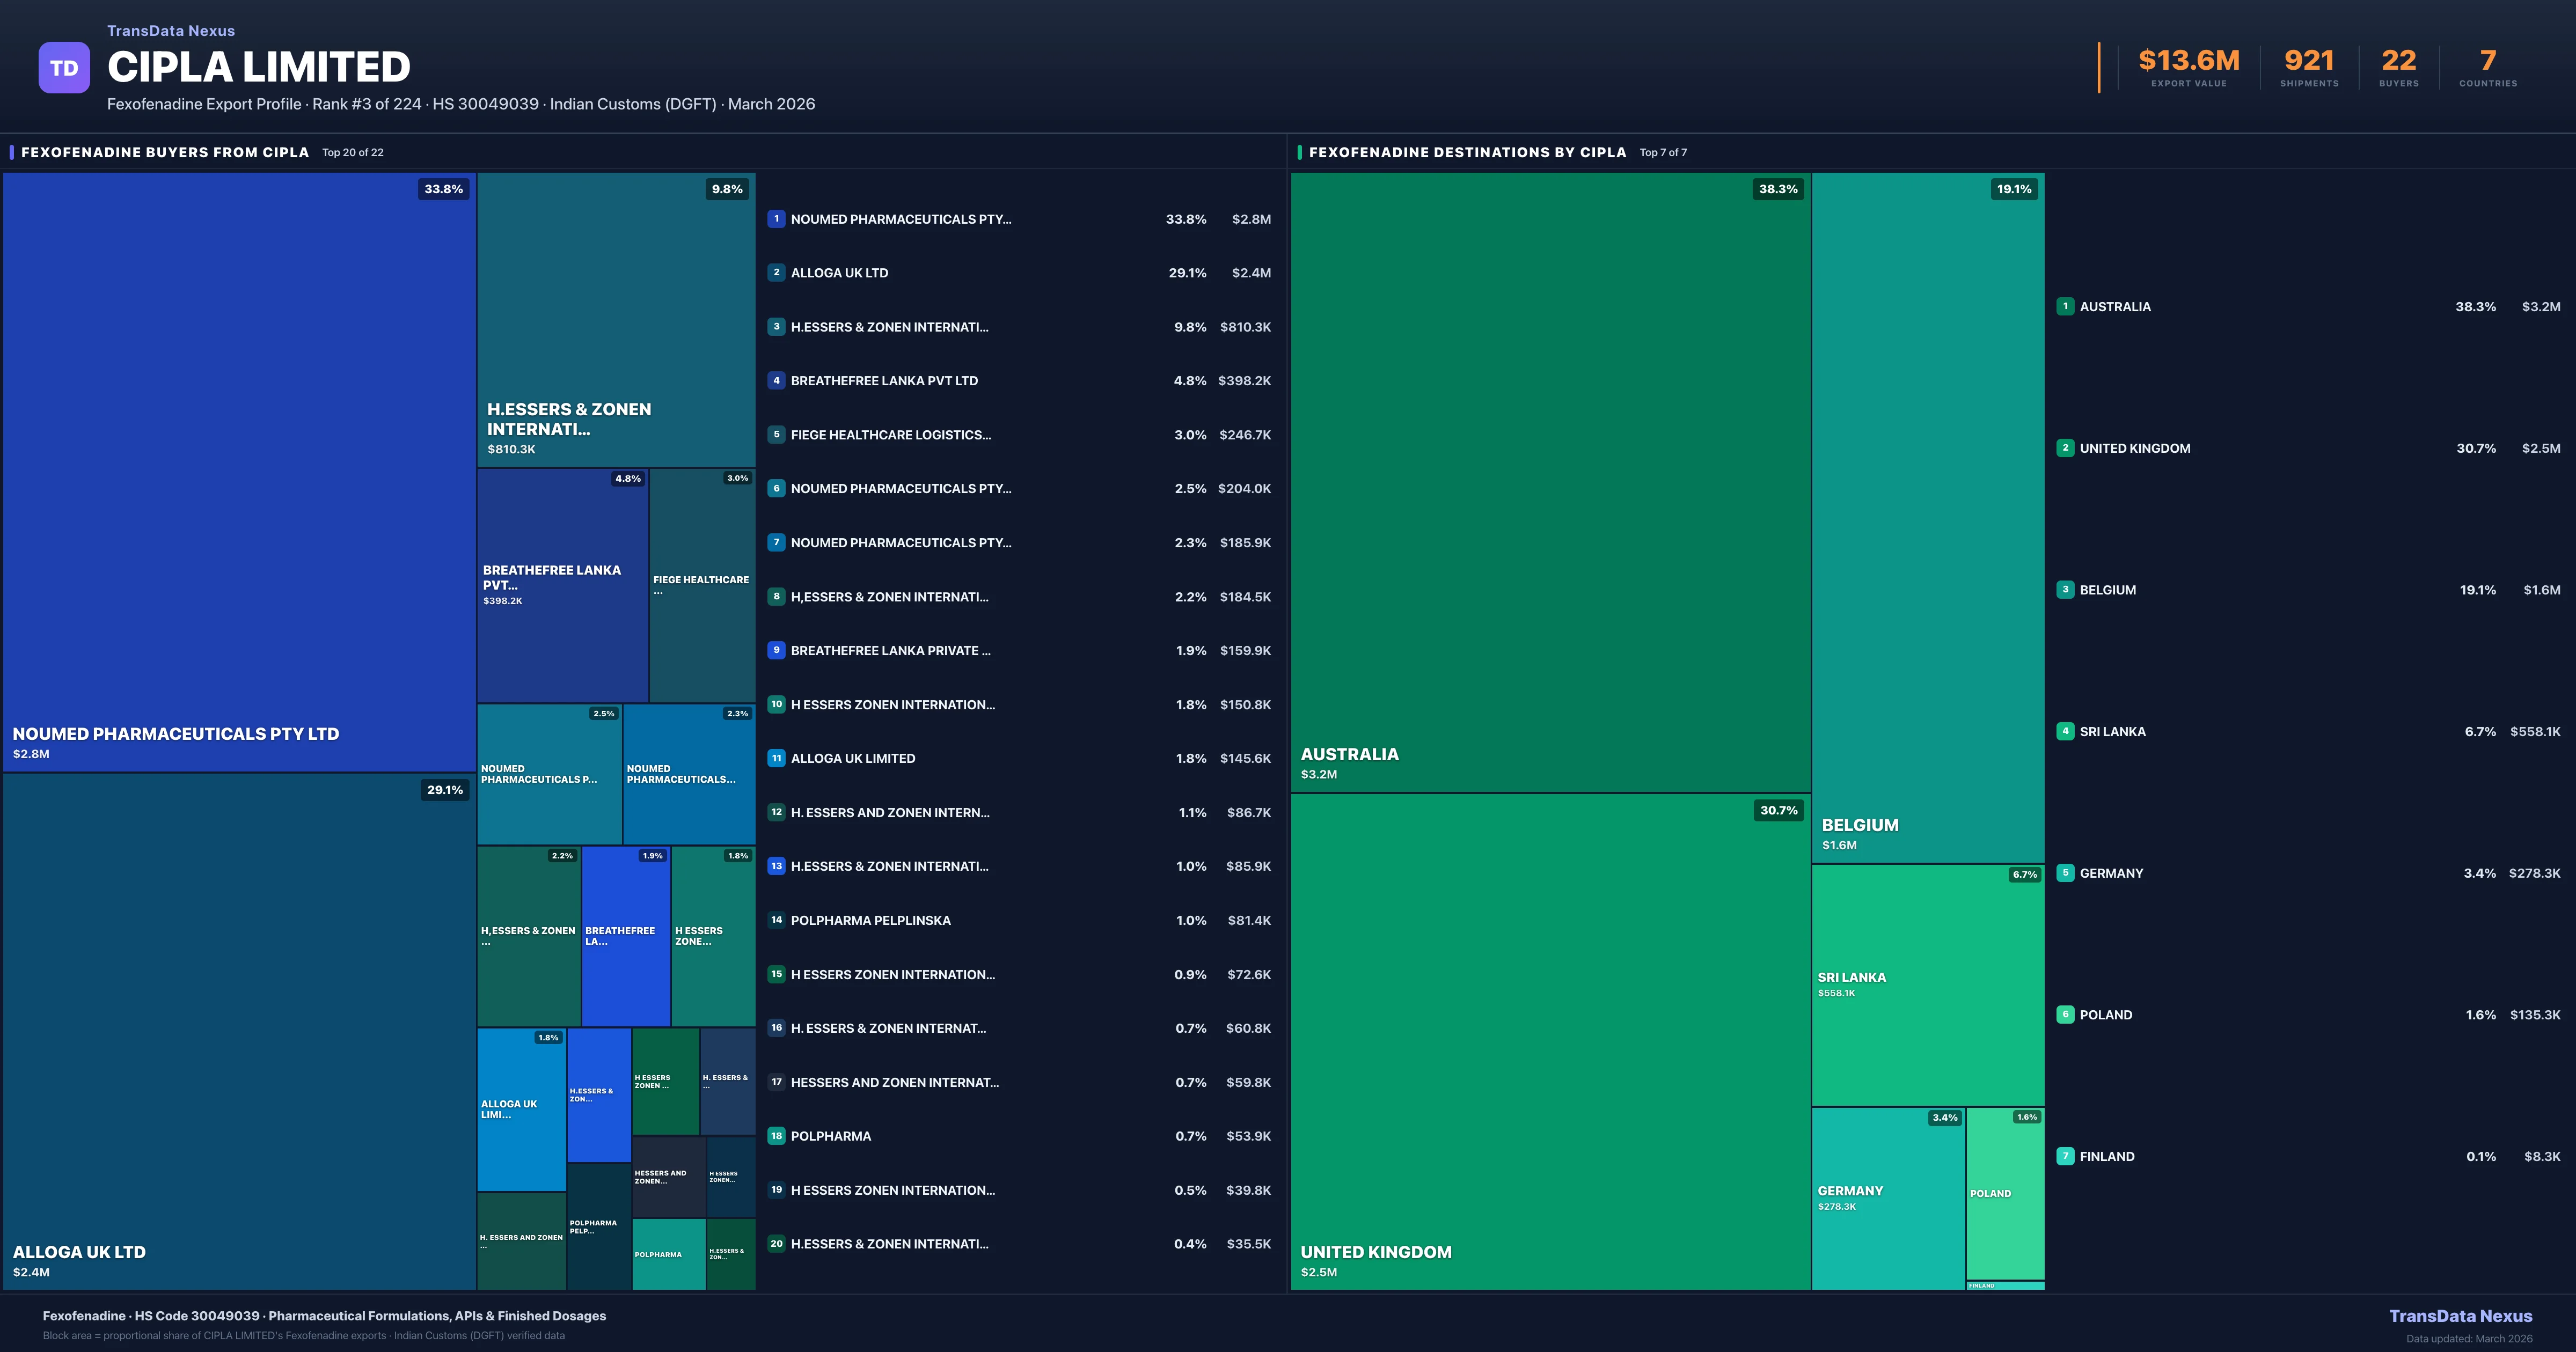Click rank 2 badge beside ALLOGA UK LTD
This screenshot has height=1352, width=2576.
776,273
